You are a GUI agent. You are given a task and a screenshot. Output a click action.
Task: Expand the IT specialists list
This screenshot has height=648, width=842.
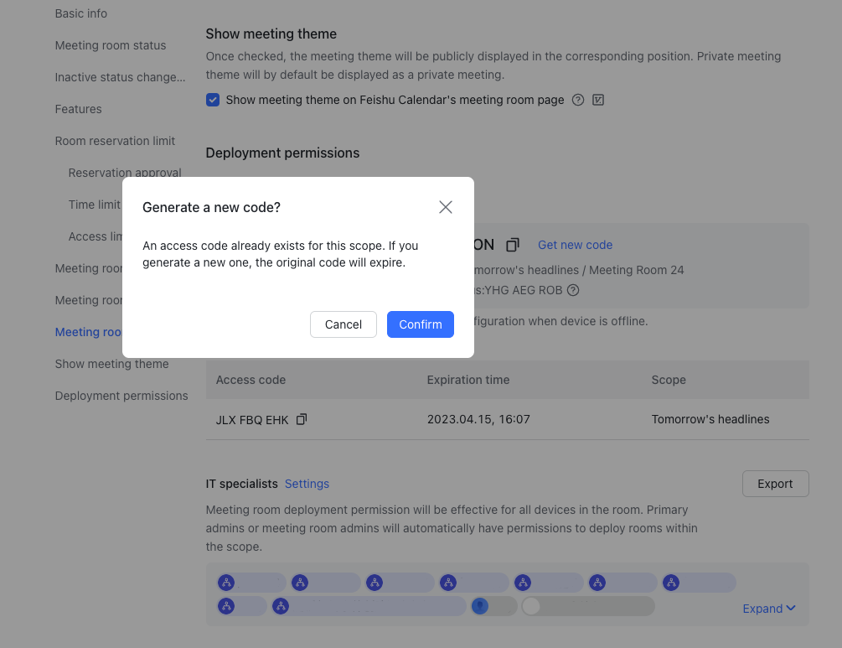pyautogui.click(x=768, y=609)
